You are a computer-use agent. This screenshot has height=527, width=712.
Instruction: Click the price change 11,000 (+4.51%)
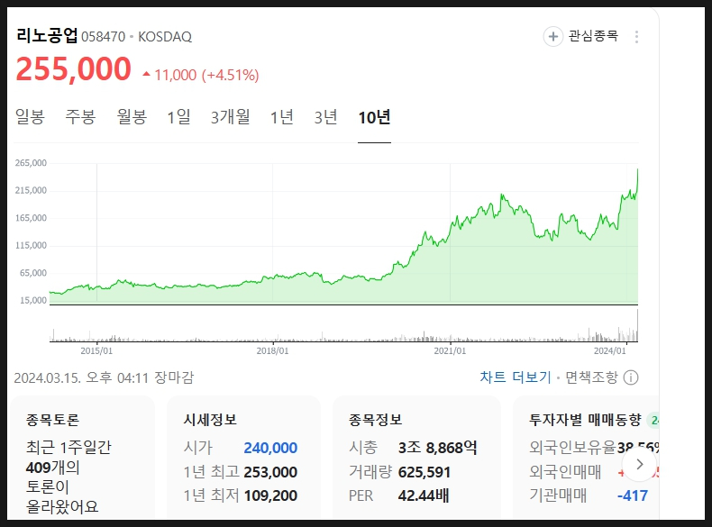[x=201, y=75]
